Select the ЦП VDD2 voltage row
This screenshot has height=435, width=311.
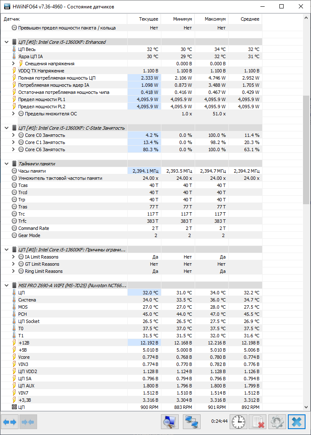131,371
